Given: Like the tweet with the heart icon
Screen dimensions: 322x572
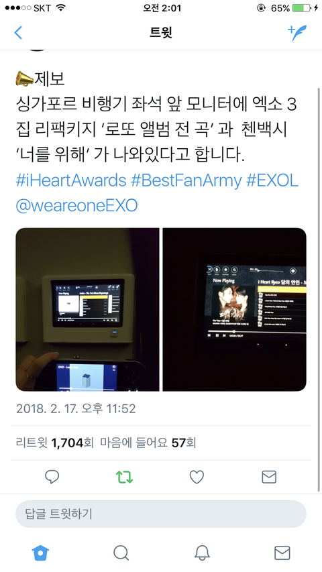Looking at the screenshot, I should pos(197,476).
